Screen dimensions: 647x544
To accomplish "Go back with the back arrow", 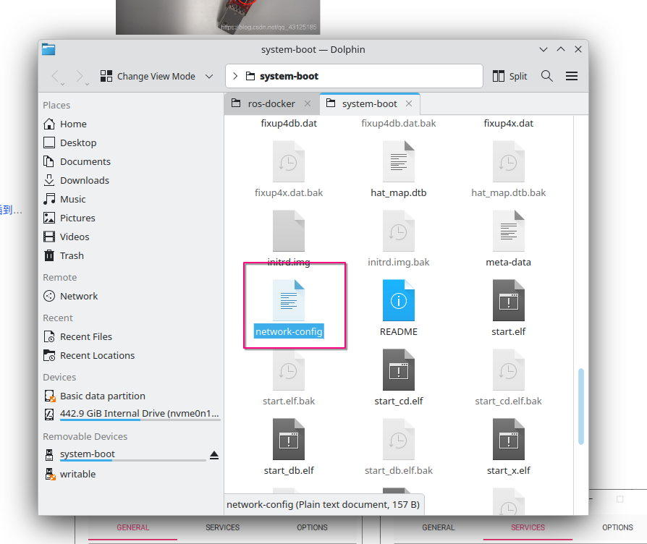I will coord(56,76).
